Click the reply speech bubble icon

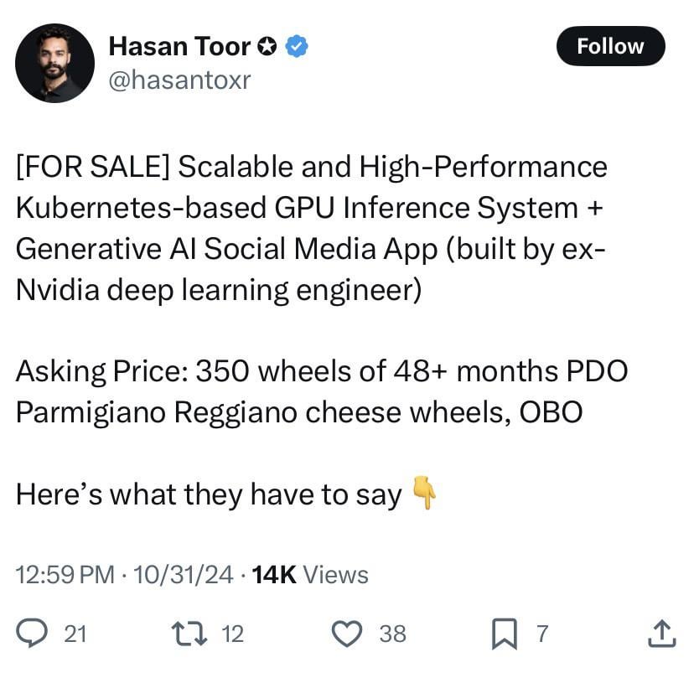tap(32, 634)
